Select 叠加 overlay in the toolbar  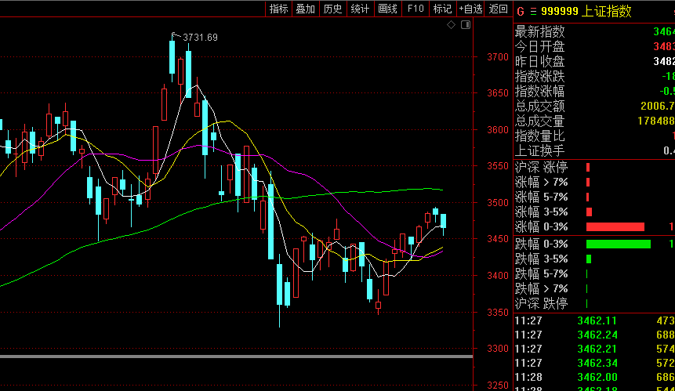click(305, 9)
